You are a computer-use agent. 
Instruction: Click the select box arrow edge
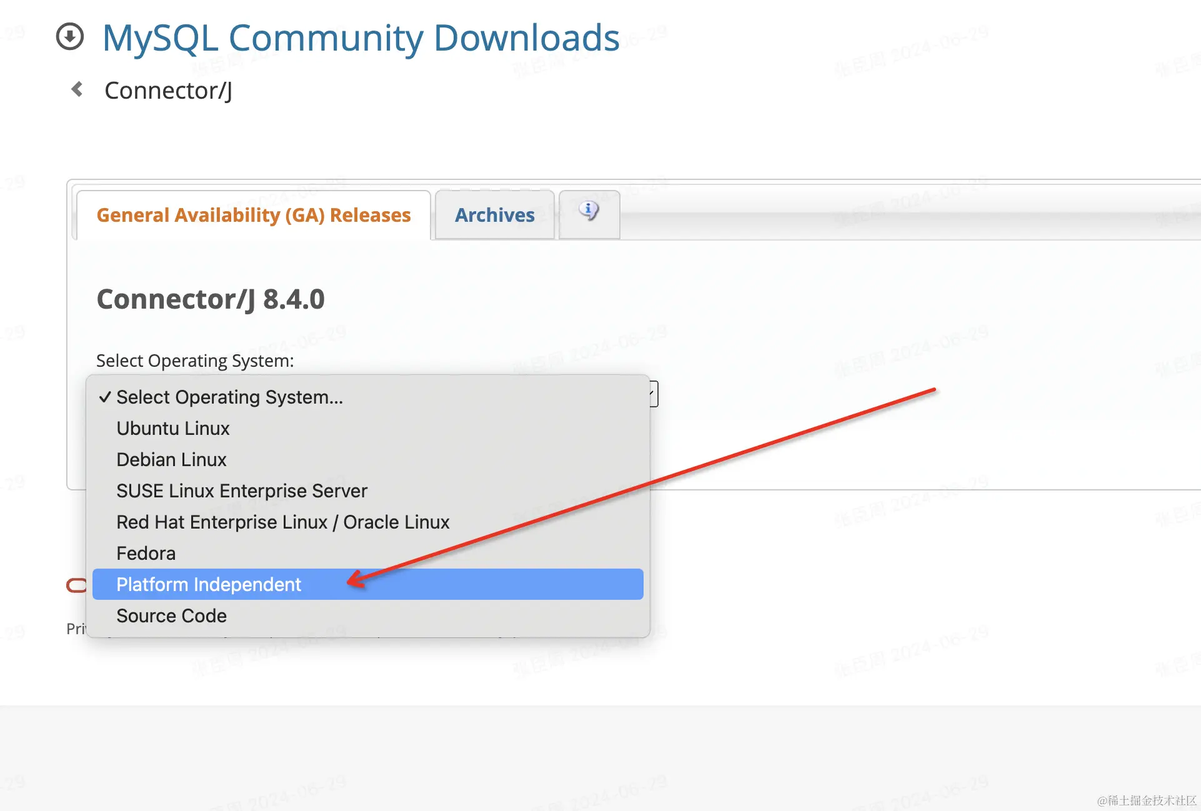tap(654, 394)
